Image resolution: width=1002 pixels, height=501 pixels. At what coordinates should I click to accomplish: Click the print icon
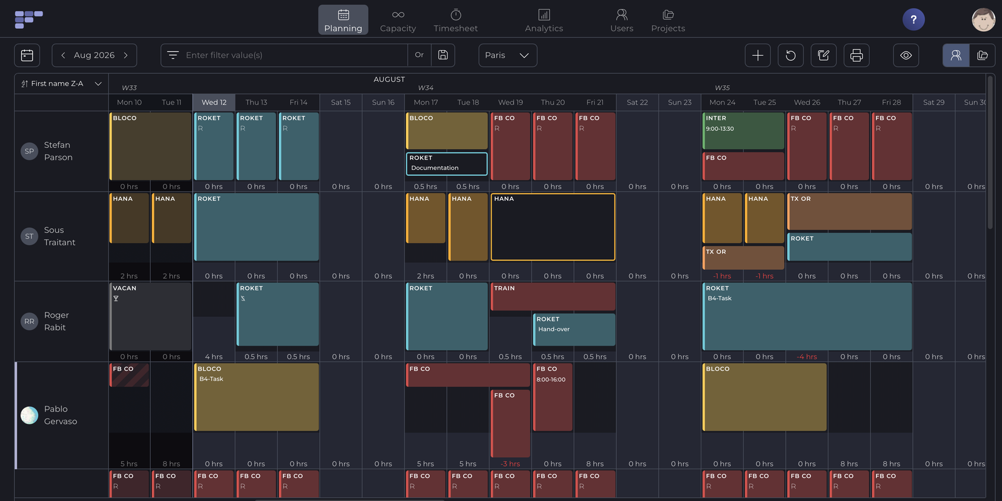click(857, 55)
